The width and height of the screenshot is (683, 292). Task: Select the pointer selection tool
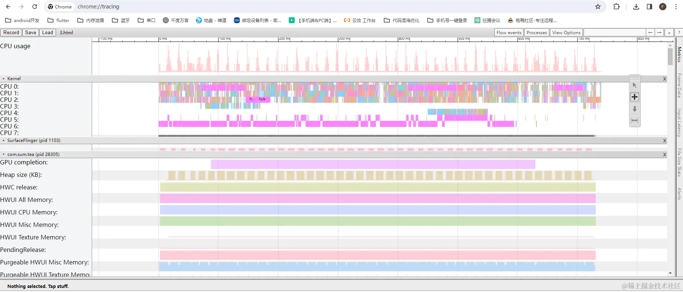[x=634, y=85]
